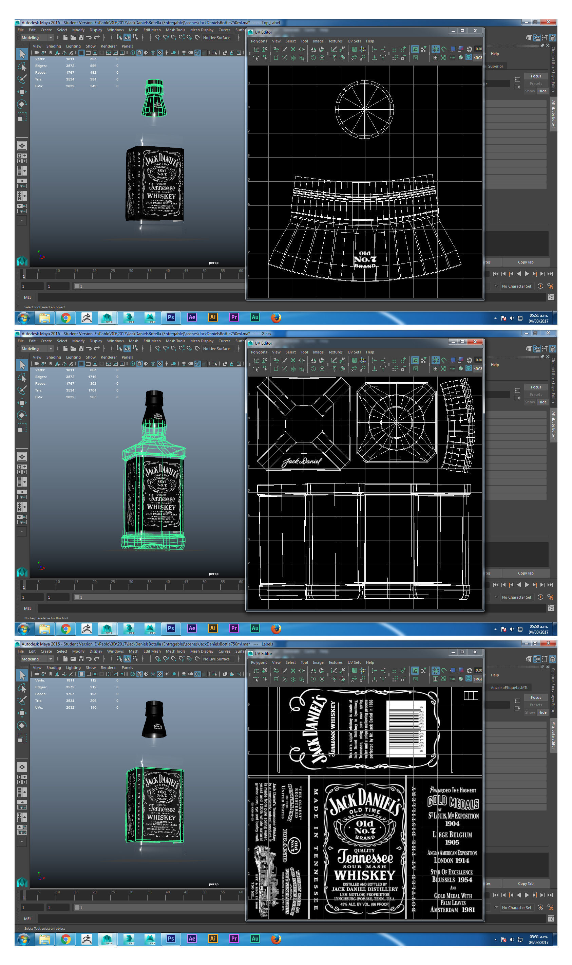Toggle Attribute Editor panel icon in Top_Label window
This screenshot has height=965, width=572.
[536, 37]
